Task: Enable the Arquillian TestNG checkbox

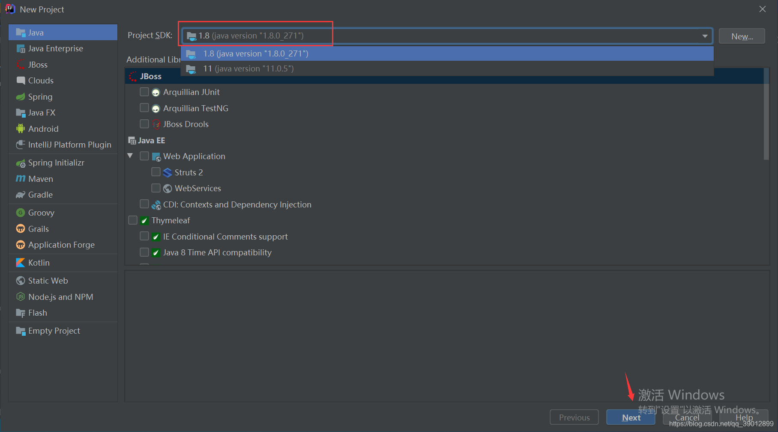Action: tap(144, 108)
